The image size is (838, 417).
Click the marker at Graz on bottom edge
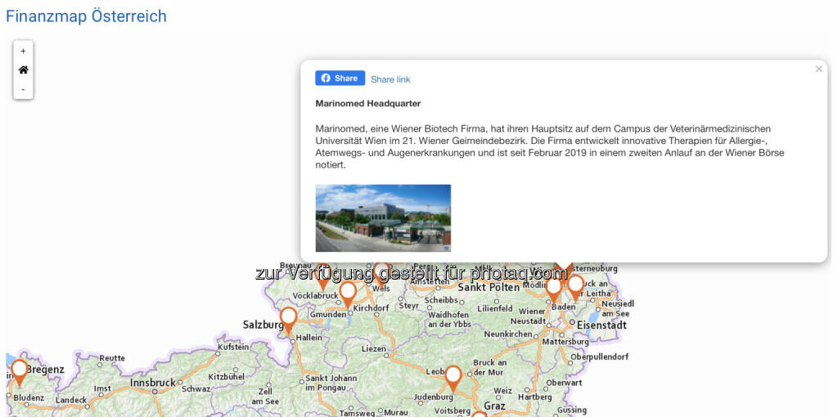(x=480, y=414)
